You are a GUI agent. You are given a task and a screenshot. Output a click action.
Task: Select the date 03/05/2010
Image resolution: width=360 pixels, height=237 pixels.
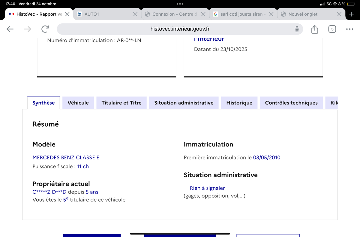267,158
